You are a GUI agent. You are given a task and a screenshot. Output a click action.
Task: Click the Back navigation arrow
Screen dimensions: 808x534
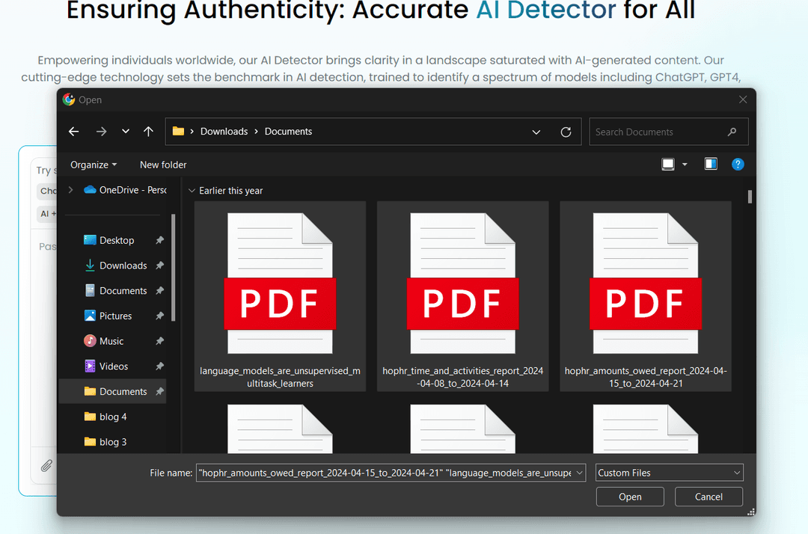pyautogui.click(x=73, y=132)
